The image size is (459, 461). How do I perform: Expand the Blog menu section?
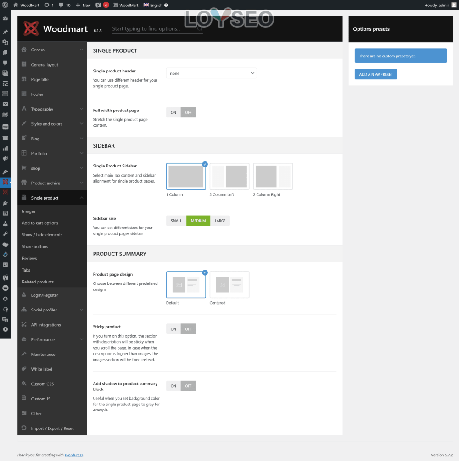(52, 139)
